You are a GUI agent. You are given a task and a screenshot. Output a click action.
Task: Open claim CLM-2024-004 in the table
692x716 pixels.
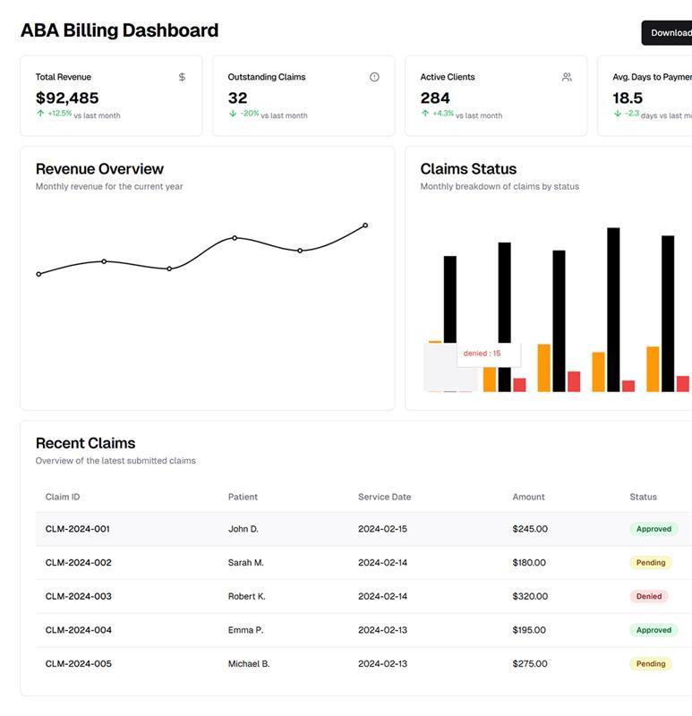tap(79, 630)
